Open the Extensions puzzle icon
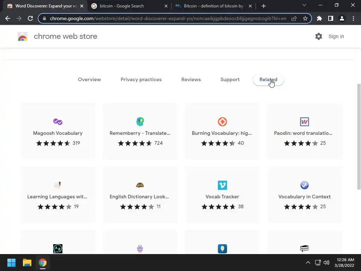 (x=319, y=18)
